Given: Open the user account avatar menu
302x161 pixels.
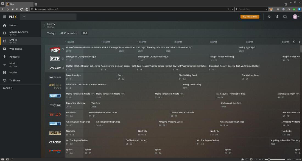Looking at the screenshot, I should coord(296,17).
